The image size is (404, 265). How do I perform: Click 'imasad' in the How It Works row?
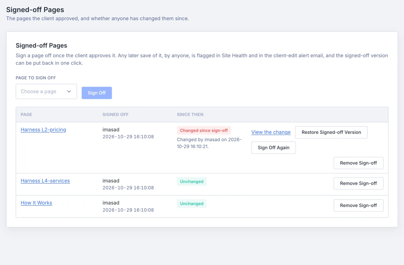click(x=111, y=203)
